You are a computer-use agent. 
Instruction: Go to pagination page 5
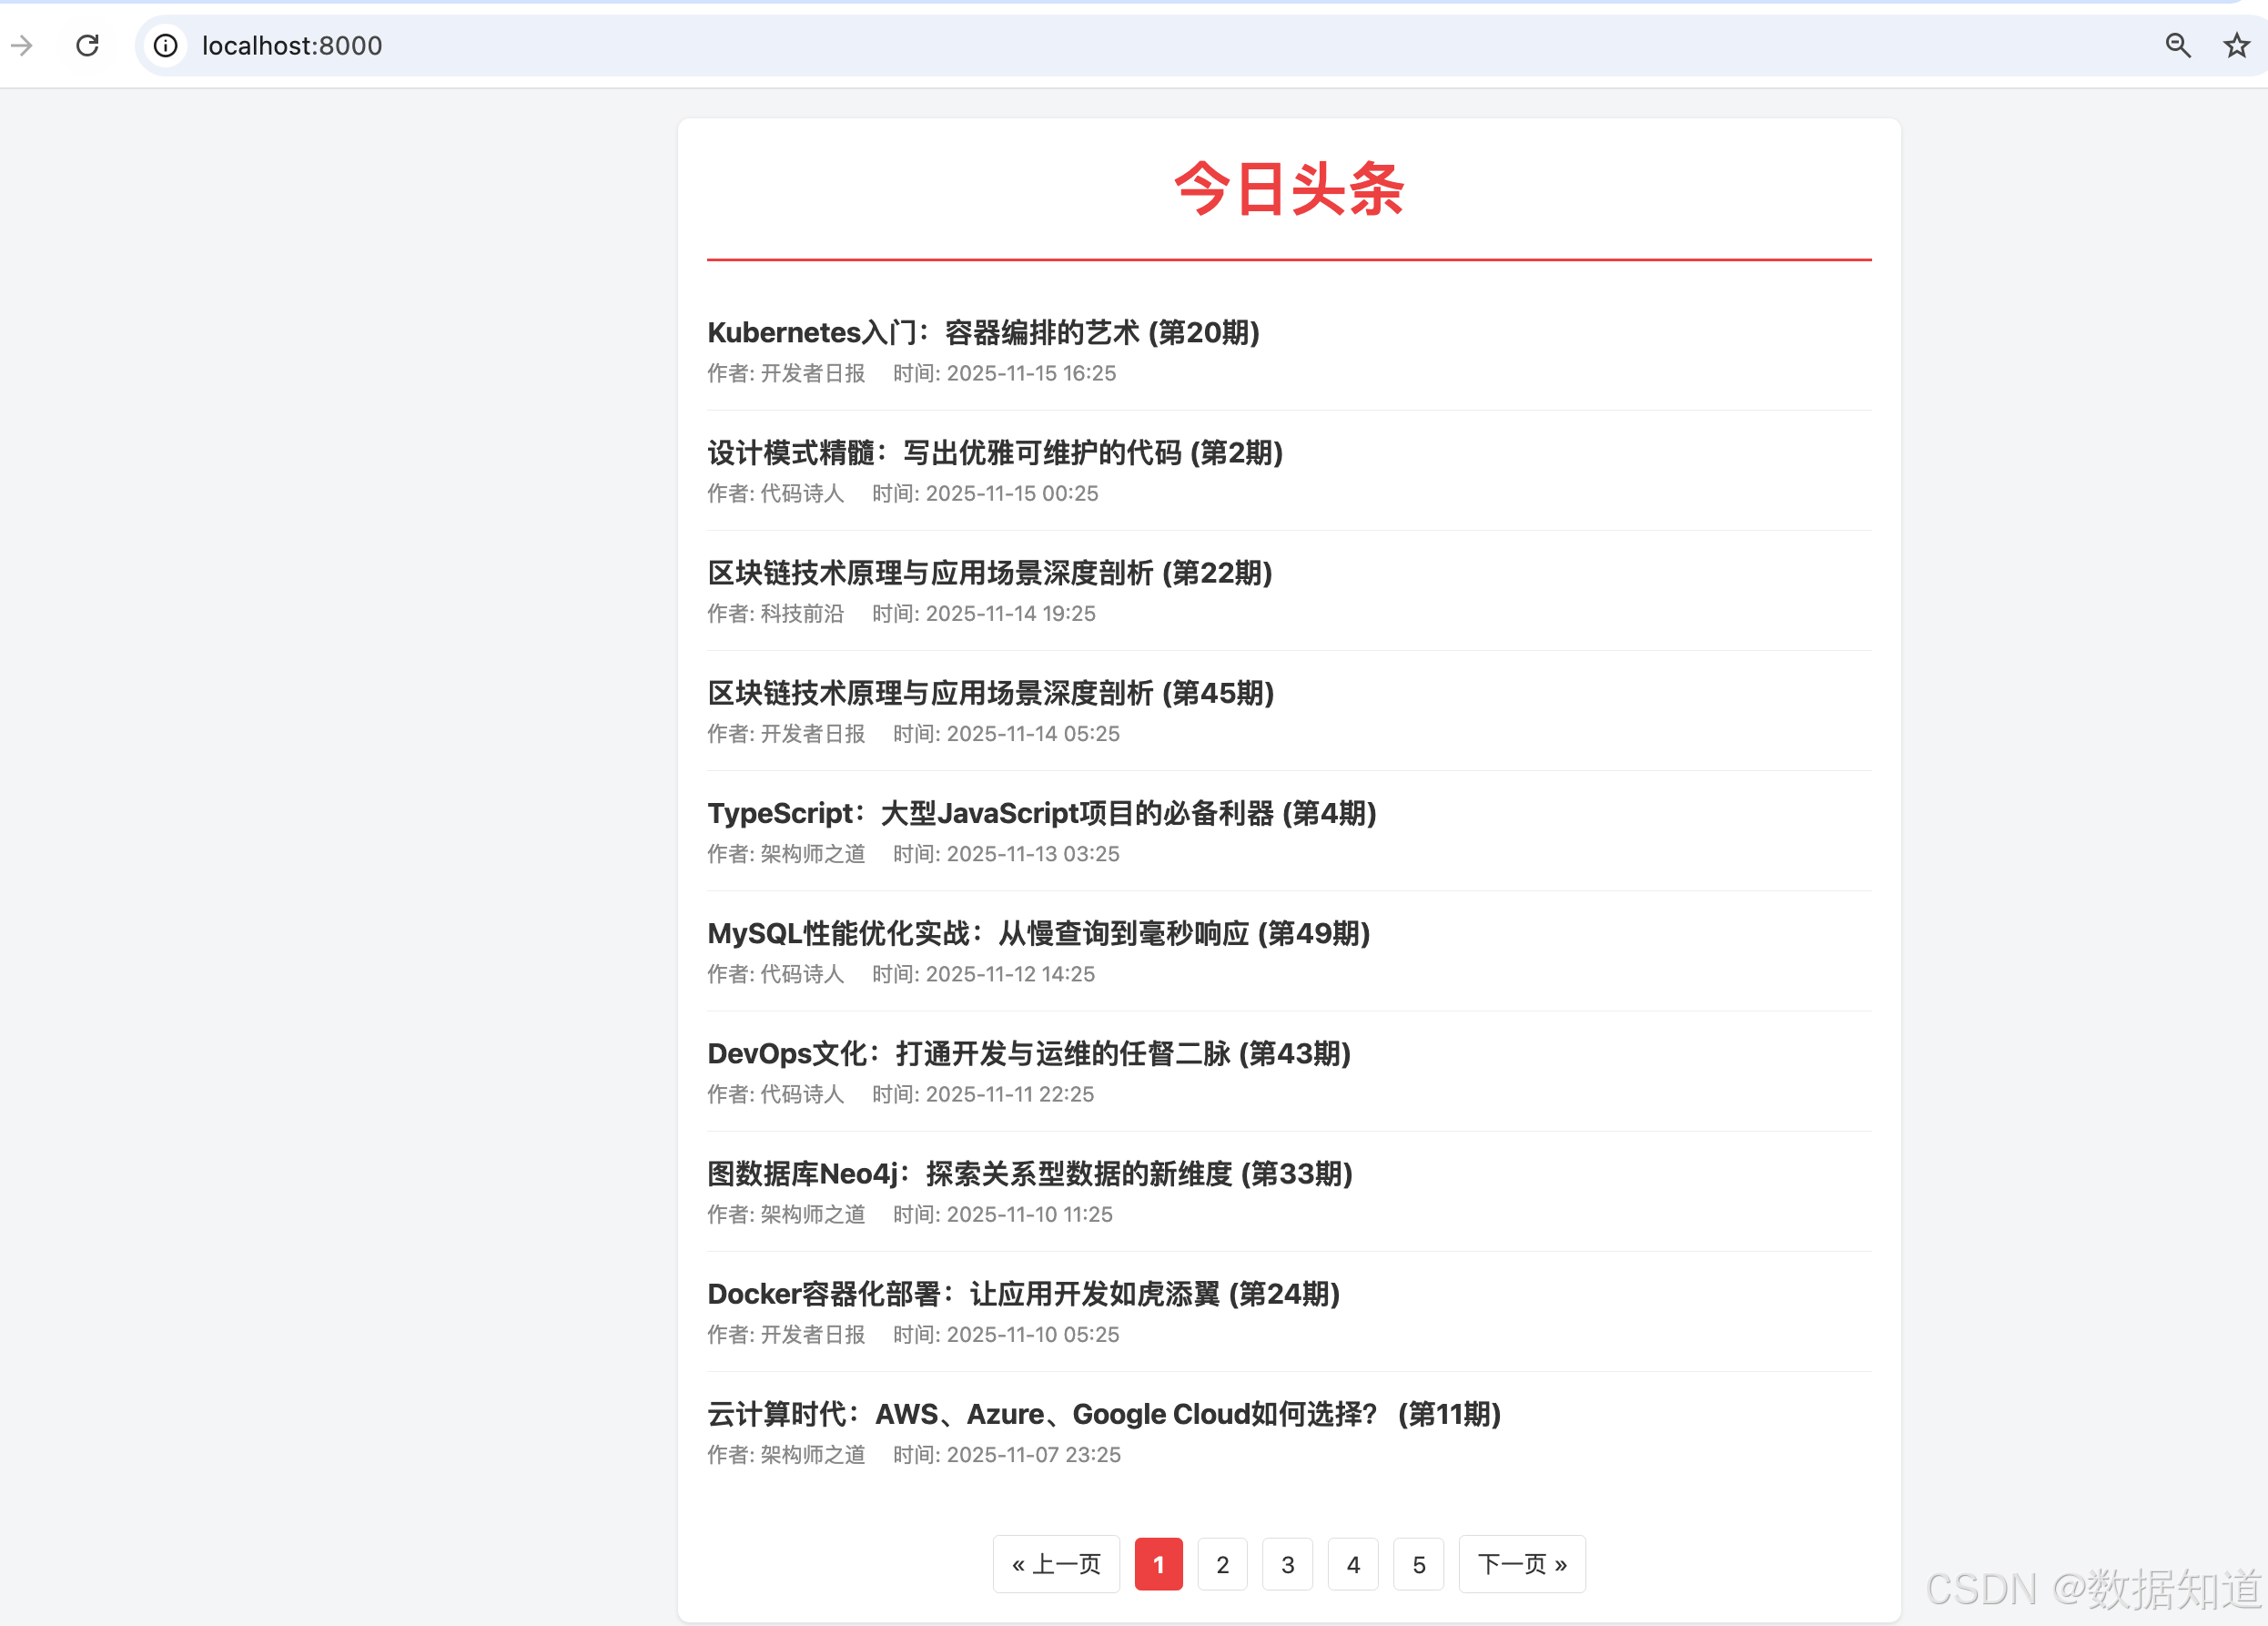coord(1418,1564)
